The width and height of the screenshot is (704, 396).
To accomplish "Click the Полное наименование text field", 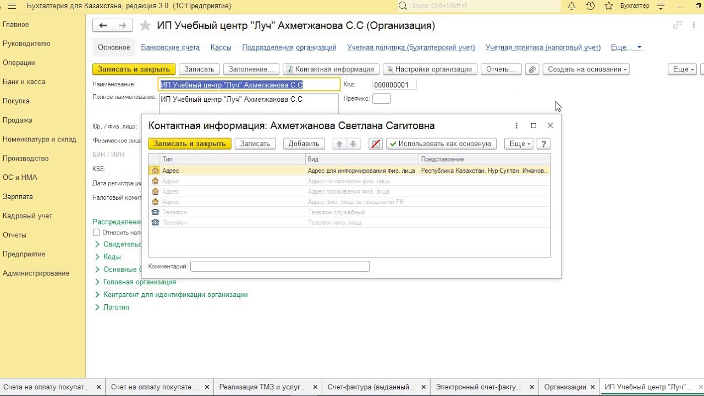I will [249, 103].
